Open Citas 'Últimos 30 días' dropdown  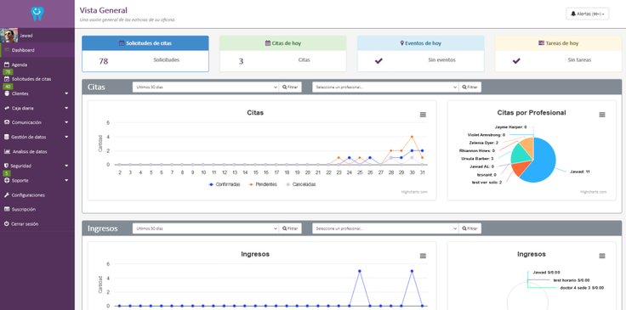[206, 87]
